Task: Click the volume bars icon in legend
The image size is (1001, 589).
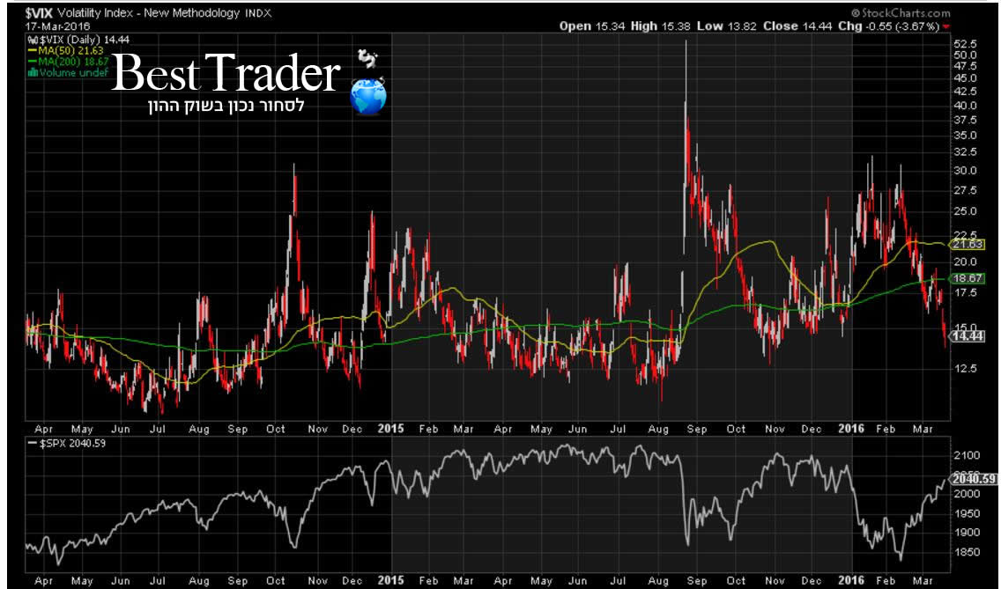Action: [30, 73]
